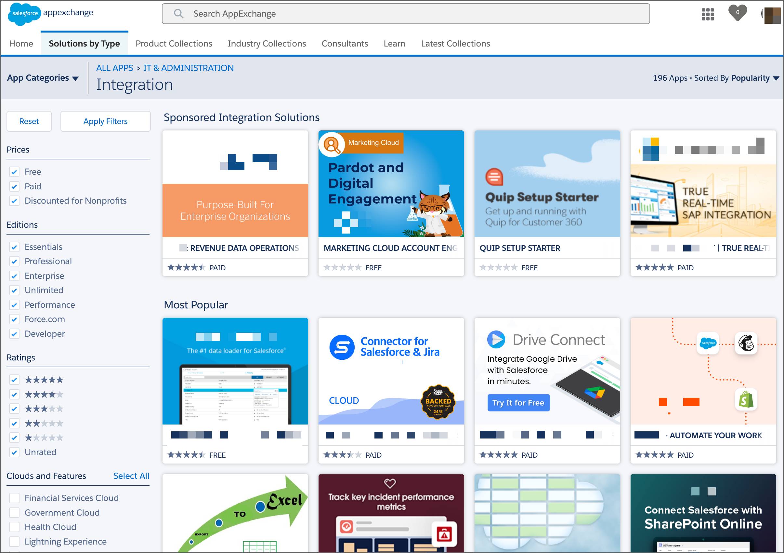
Task: Click the grid/apps icon top right
Action: (708, 13)
